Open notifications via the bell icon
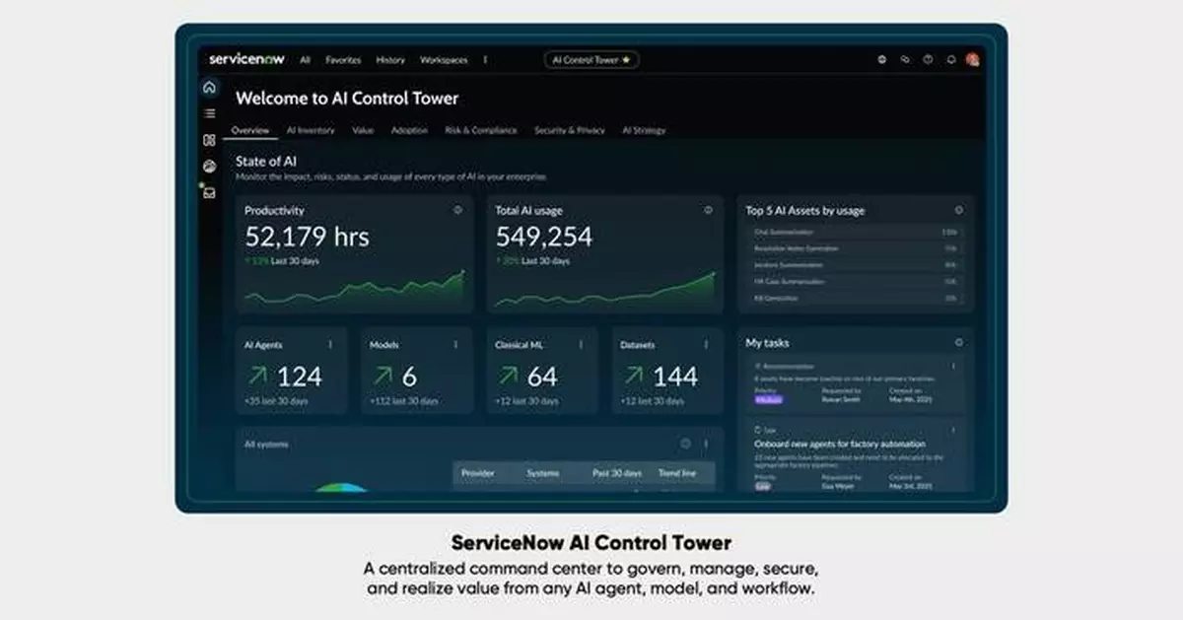Screen dimensions: 1183x620 949,60
